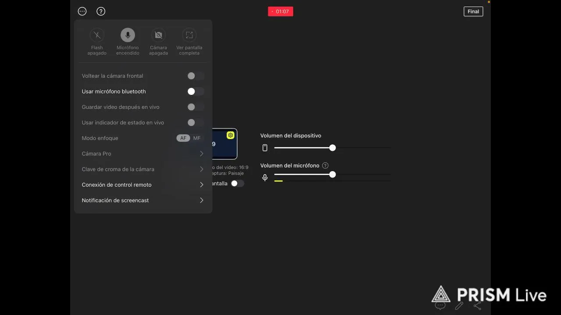Click the Volumen del dispositivo label
The width and height of the screenshot is (561, 315).
pos(291,136)
